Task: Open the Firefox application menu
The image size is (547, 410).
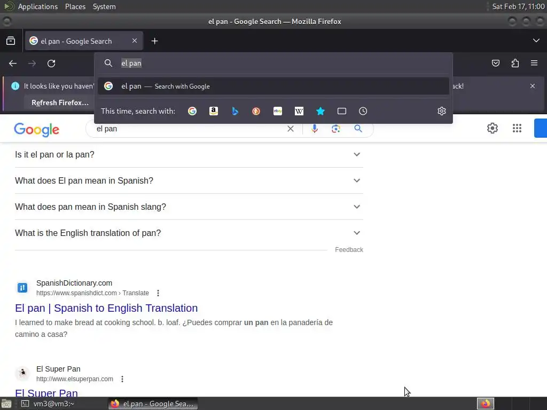Action: point(534,63)
